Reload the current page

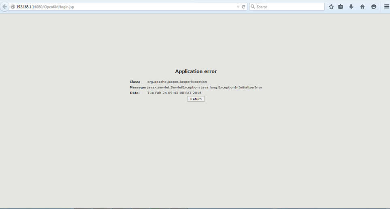[243, 7]
